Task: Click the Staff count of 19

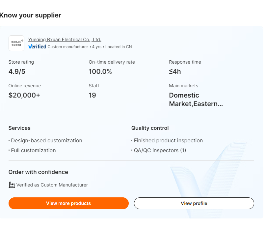Action: coord(93,95)
